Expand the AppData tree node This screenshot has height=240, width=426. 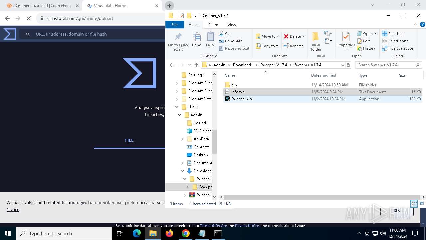coord(182,139)
